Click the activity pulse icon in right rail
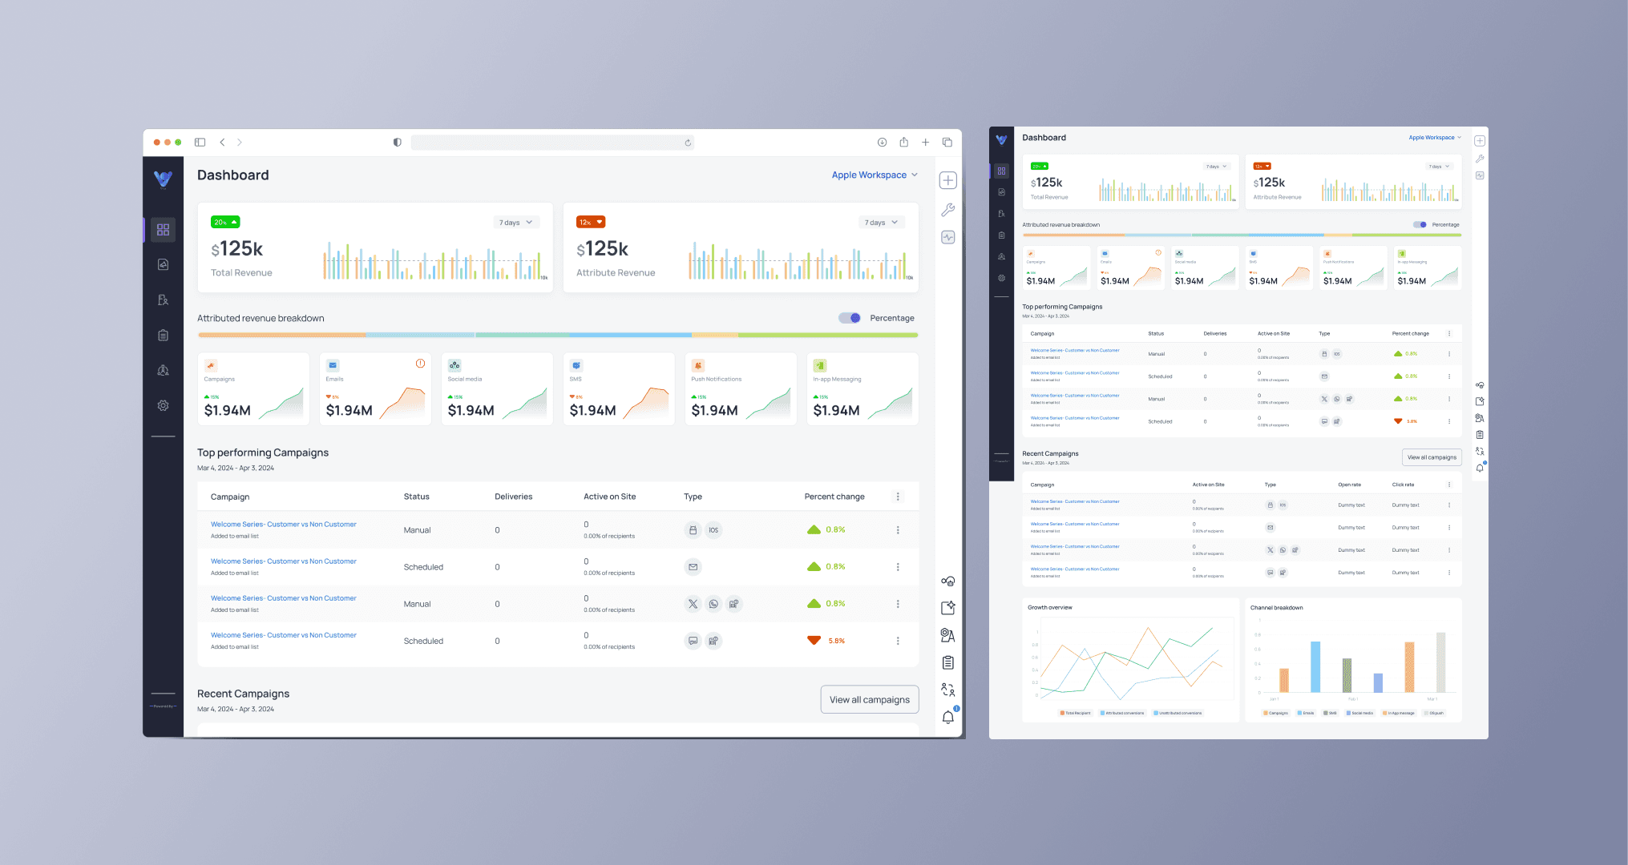Image resolution: width=1628 pixels, height=865 pixels. (947, 237)
